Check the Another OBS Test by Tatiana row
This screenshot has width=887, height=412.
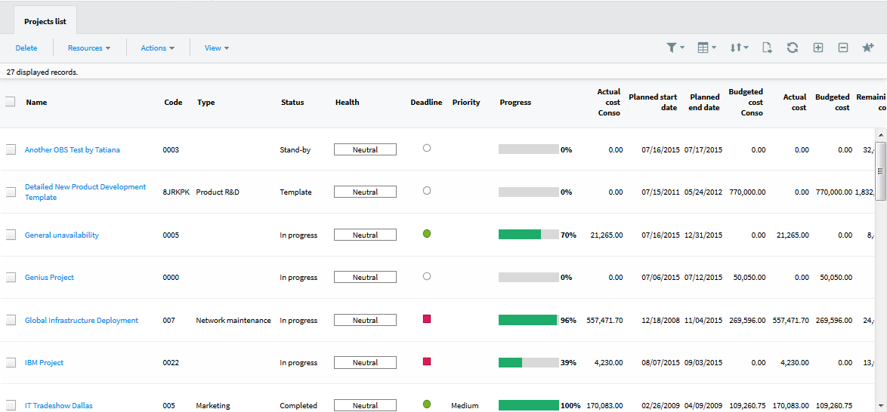[x=11, y=149]
